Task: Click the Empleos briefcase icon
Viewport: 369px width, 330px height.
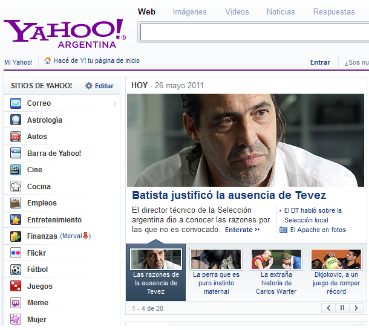Action: point(16,203)
